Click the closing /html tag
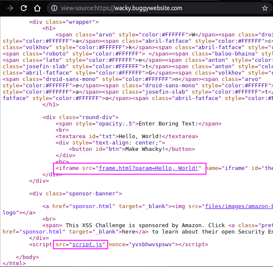273x267 pixels. pyautogui.click(x=14, y=264)
